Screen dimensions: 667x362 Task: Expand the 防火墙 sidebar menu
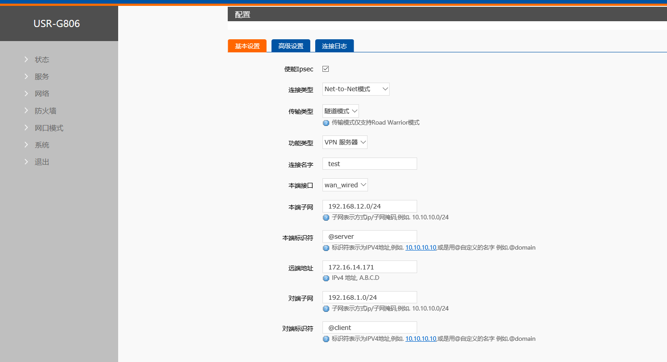(46, 111)
